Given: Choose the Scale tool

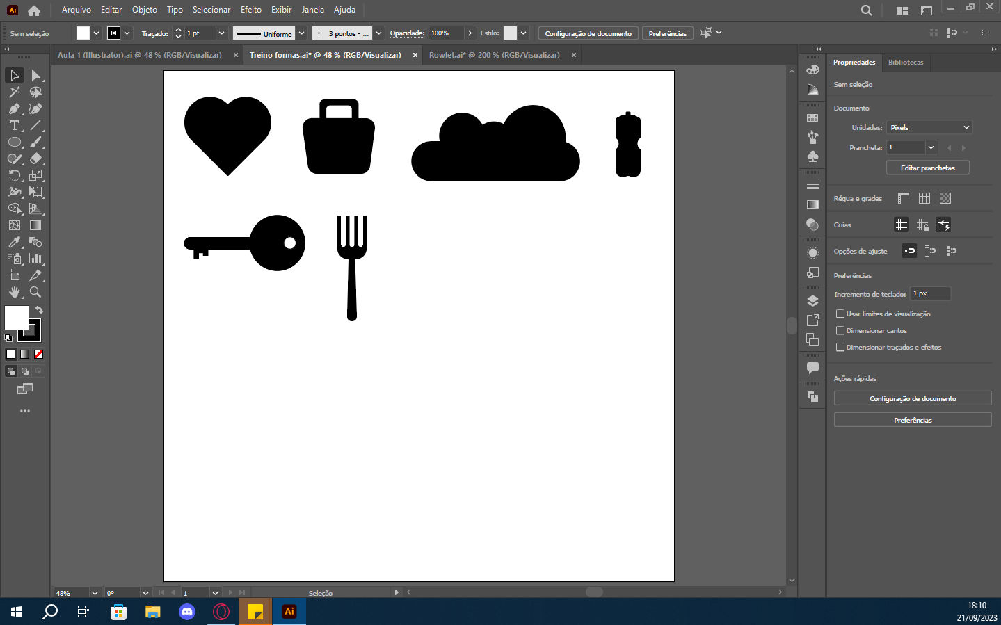Looking at the screenshot, I should click(x=35, y=175).
